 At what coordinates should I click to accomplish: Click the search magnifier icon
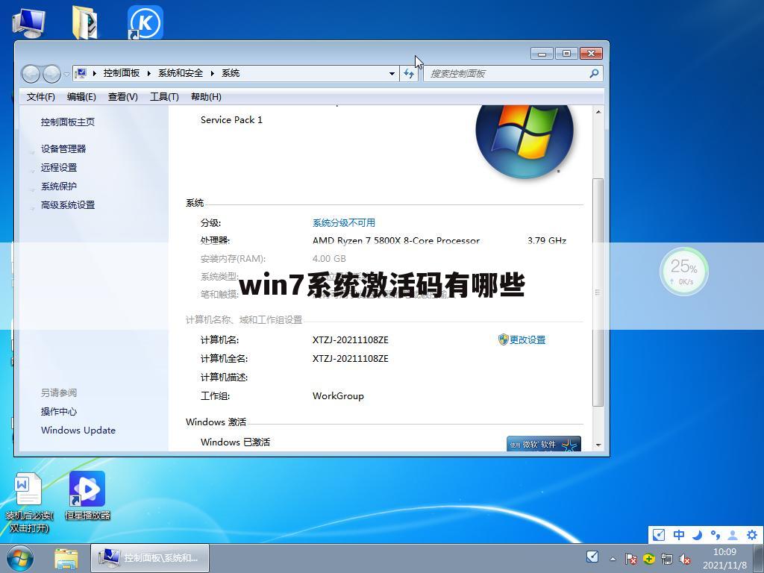pyautogui.click(x=593, y=74)
